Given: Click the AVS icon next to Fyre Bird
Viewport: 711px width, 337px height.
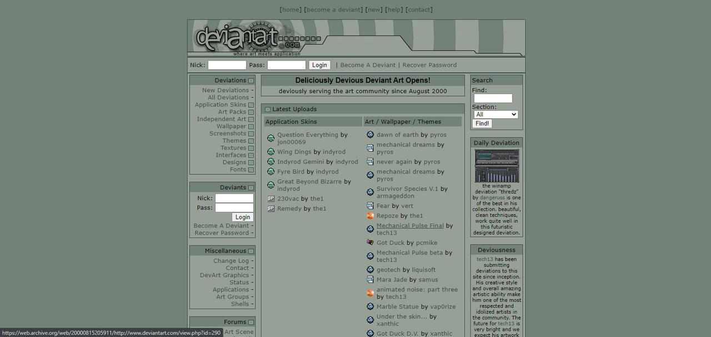Looking at the screenshot, I should point(271,172).
